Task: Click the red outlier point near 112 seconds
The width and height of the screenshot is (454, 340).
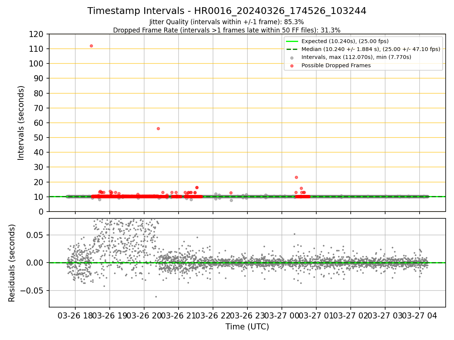Action: (x=91, y=46)
